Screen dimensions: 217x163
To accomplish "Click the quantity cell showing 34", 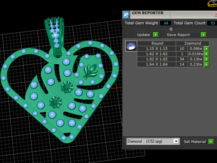I will (182, 59).
